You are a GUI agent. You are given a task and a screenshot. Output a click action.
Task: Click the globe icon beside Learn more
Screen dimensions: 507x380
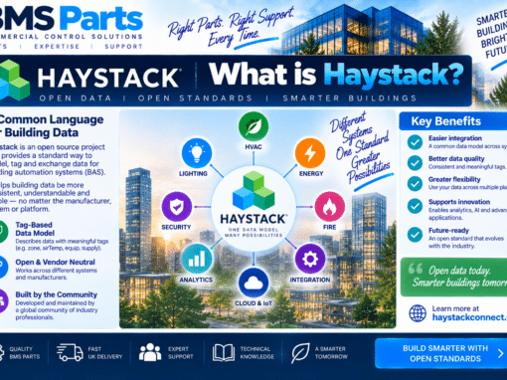click(x=418, y=313)
